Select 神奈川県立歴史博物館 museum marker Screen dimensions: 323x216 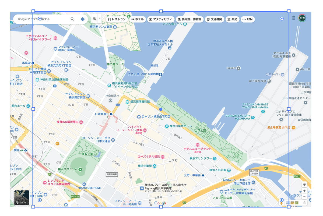(x=37, y=80)
